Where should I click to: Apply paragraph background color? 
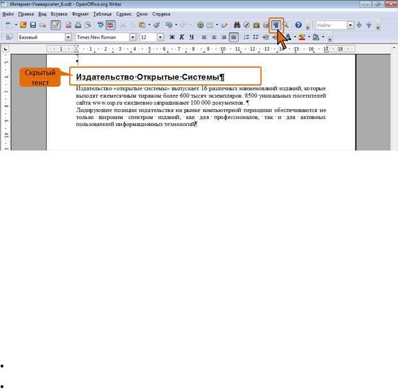click(x=316, y=37)
